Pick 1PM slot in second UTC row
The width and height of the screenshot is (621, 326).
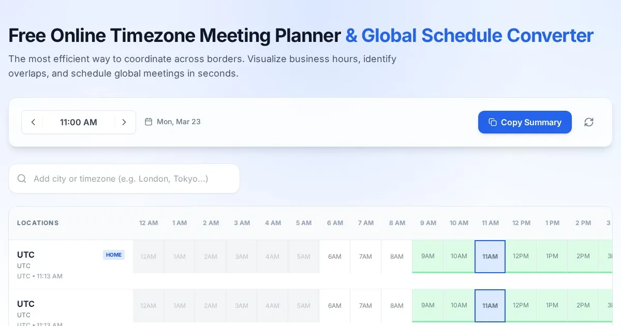coord(552,305)
